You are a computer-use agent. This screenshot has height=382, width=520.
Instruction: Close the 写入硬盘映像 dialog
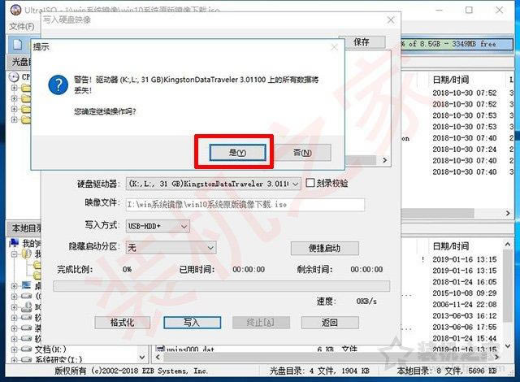[391, 20]
